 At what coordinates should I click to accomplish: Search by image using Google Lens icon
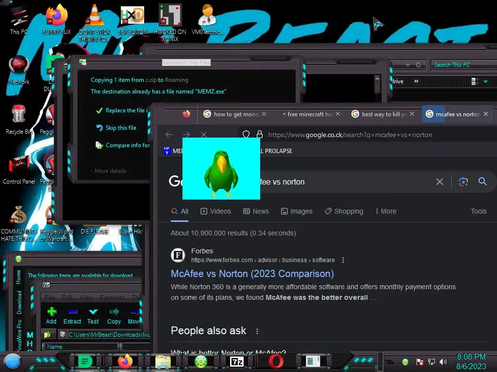point(464,182)
